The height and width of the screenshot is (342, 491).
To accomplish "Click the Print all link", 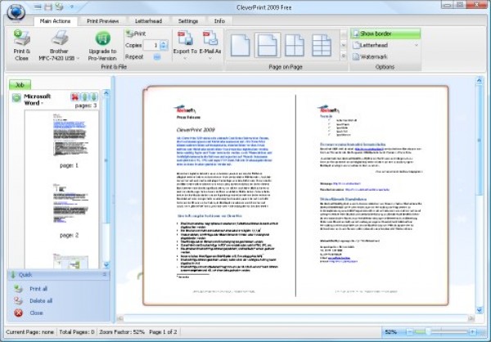I will [38, 289].
